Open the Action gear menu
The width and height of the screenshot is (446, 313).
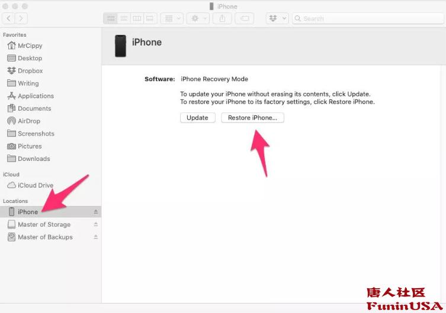(198, 18)
